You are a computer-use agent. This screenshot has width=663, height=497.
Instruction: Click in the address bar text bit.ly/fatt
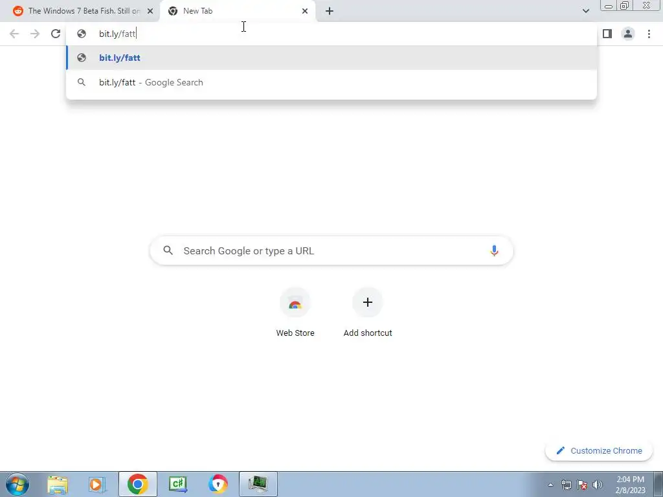click(117, 34)
